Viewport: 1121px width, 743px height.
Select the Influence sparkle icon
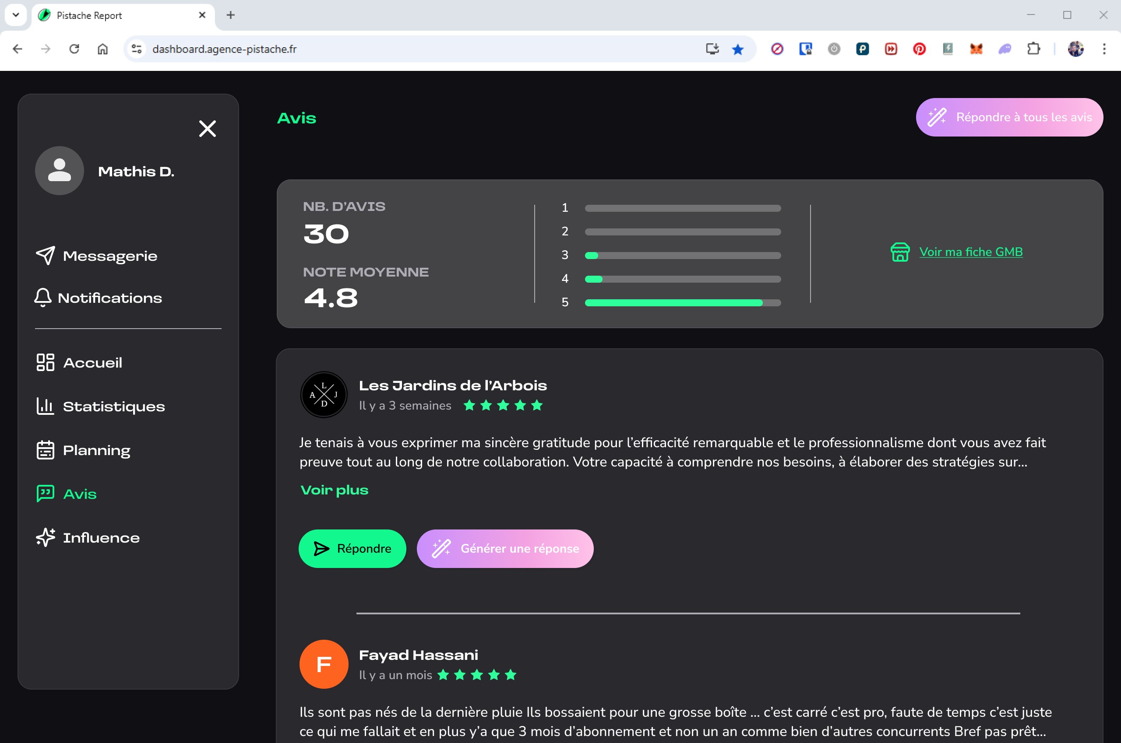[x=46, y=537]
